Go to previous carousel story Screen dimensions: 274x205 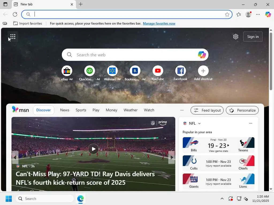15,157
